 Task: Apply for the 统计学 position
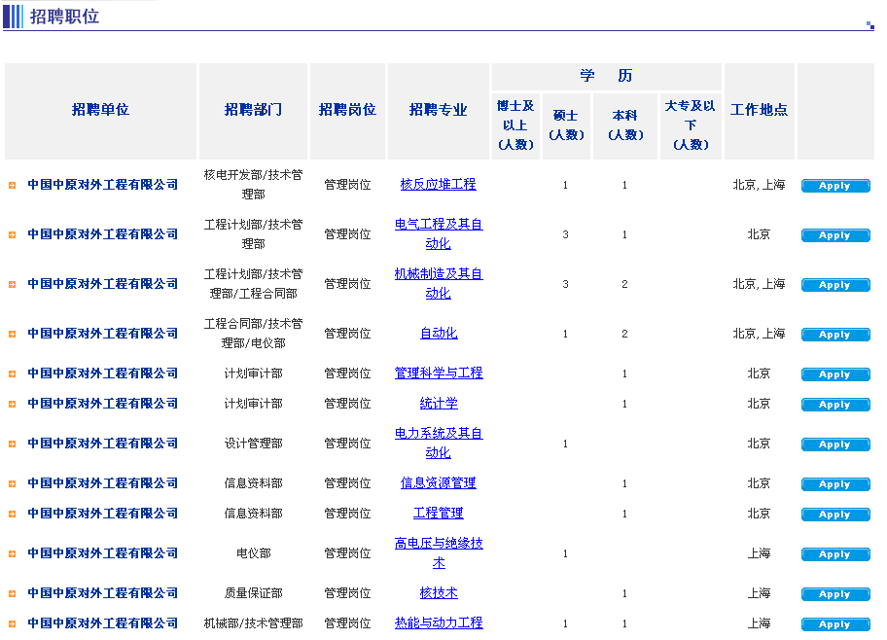[x=834, y=405]
